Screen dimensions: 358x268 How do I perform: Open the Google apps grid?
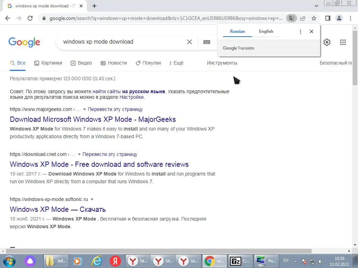(x=343, y=42)
